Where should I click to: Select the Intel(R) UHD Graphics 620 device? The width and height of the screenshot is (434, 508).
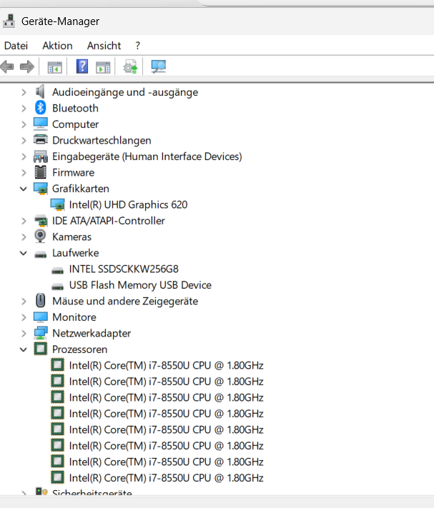pyautogui.click(x=128, y=205)
